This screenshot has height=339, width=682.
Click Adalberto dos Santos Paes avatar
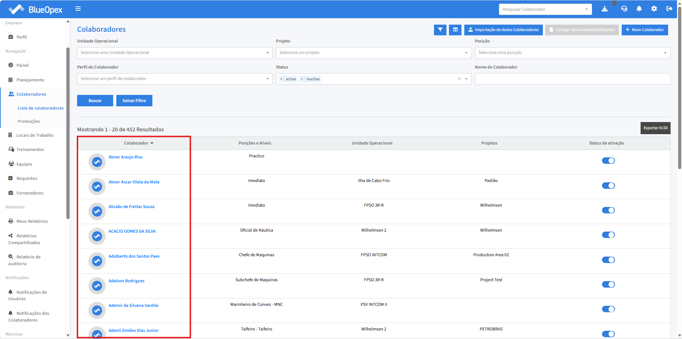tap(97, 261)
